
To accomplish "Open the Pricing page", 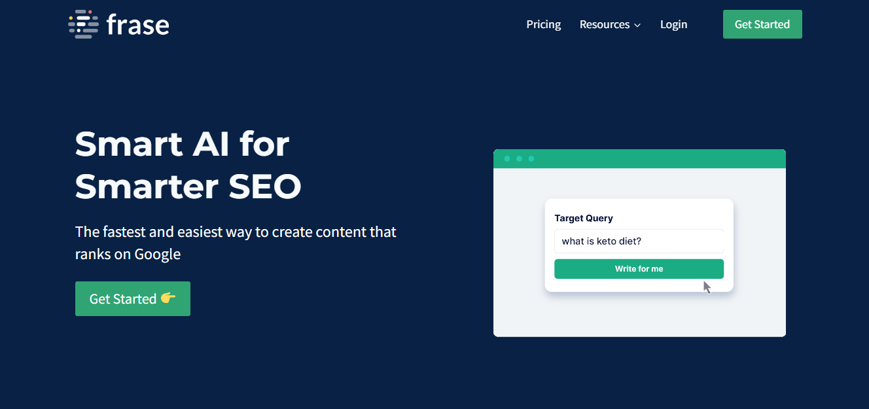I will pos(543,24).
